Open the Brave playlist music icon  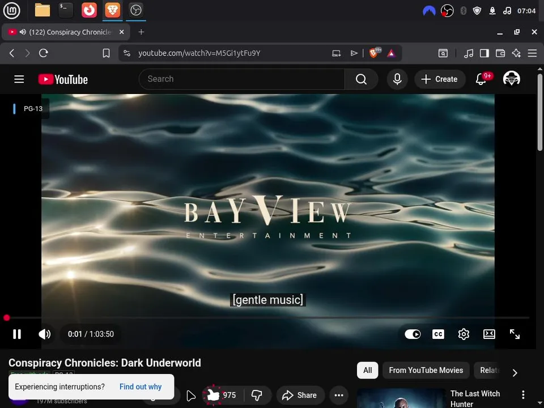click(469, 53)
